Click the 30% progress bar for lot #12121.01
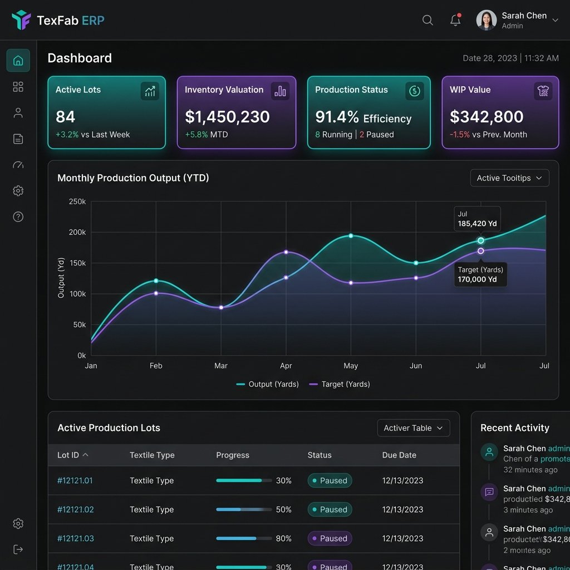570x570 pixels. coord(244,480)
